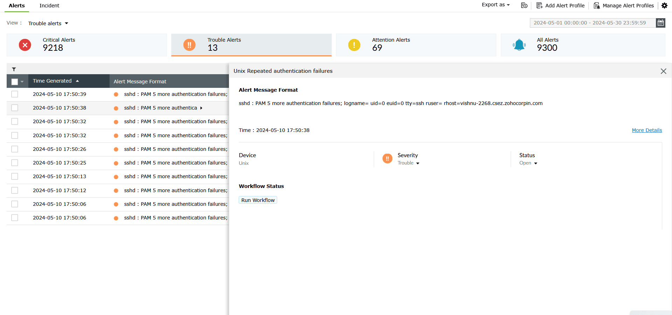Select the checkbox on the 17:50:13 alert row
Viewport: 672px width, 315px height.
14,176
